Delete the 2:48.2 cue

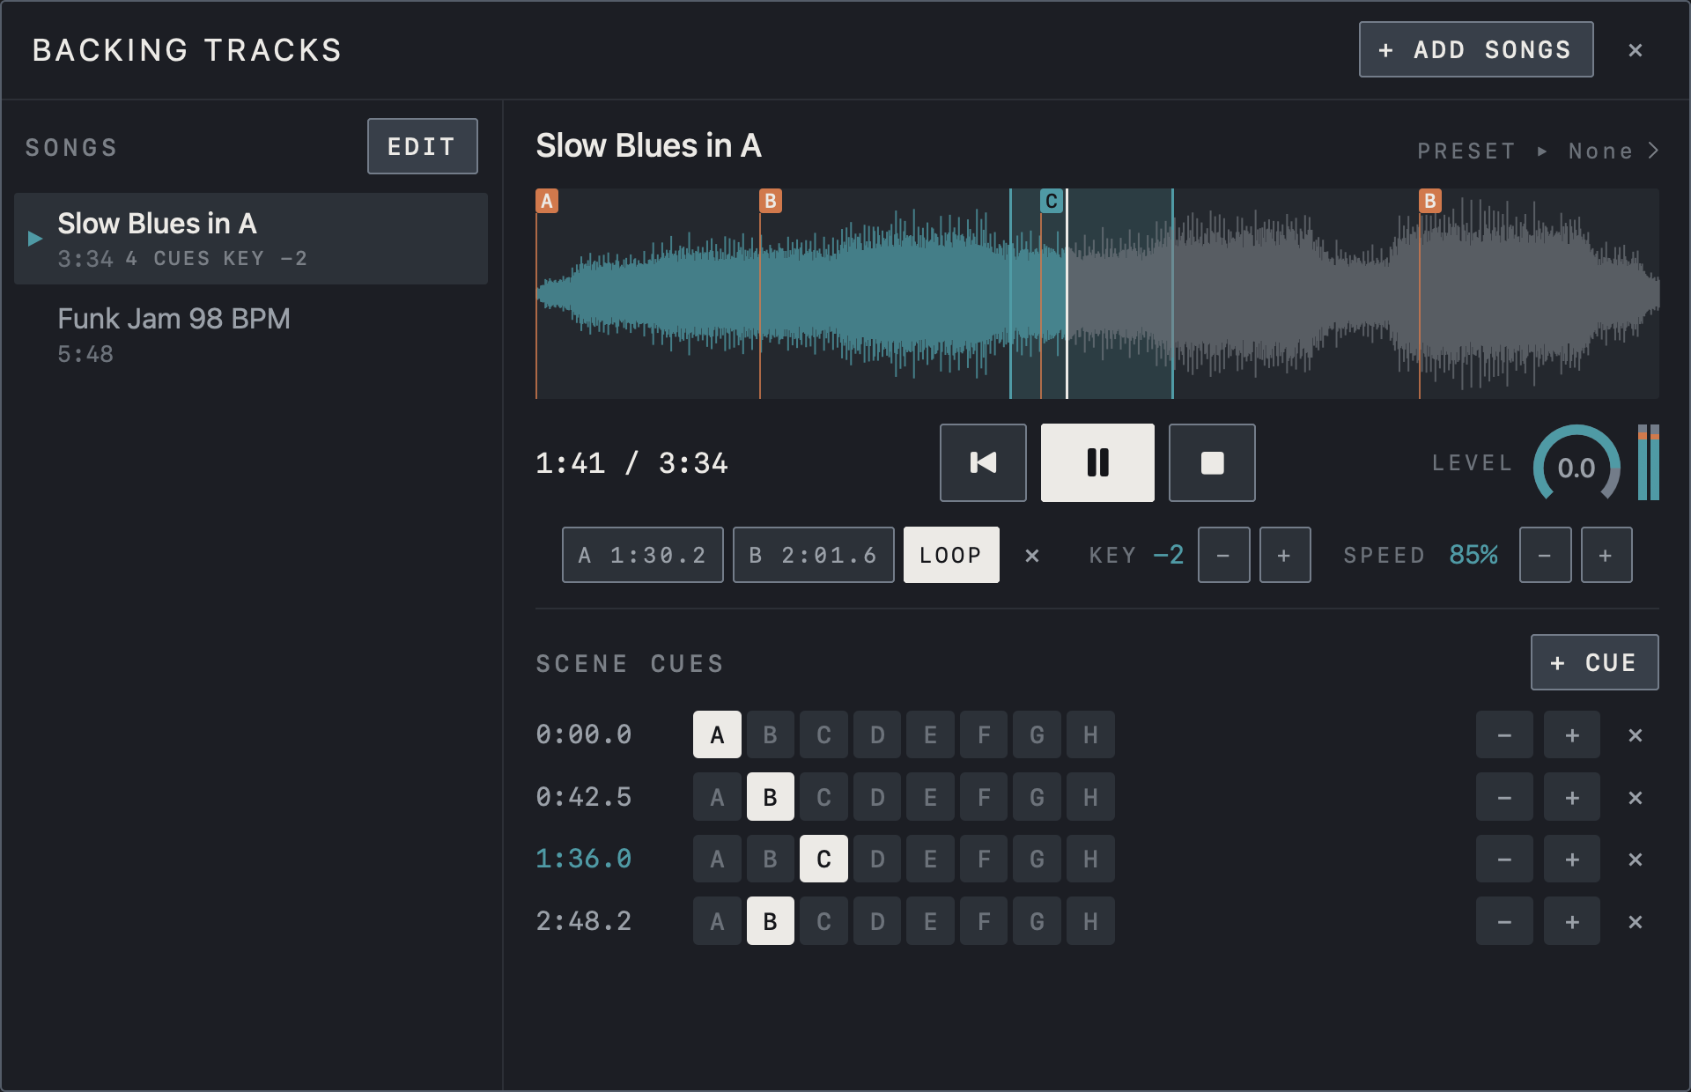click(1636, 922)
